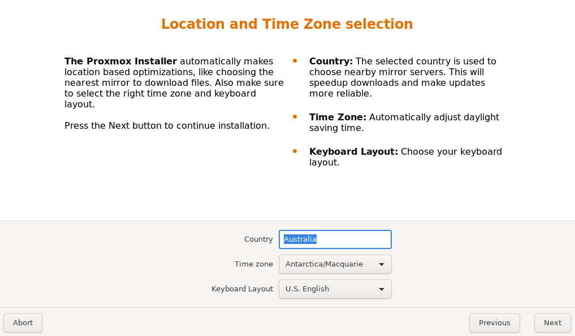Click the Keyboard Layout dropdown arrow

[x=382, y=290]
